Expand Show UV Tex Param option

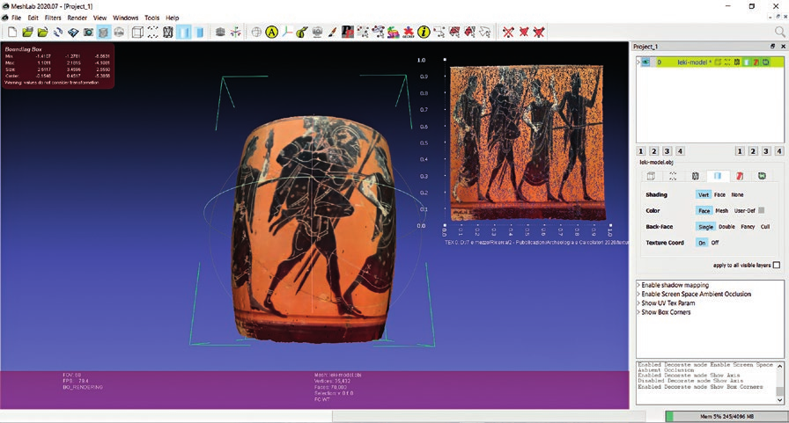click(638, 303)
